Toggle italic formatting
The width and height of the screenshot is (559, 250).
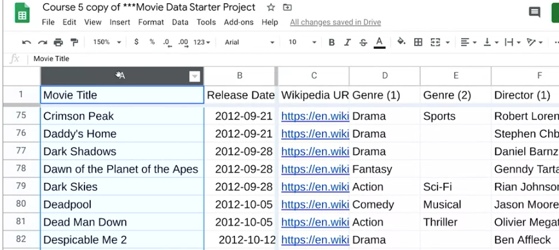click(347, 43)
